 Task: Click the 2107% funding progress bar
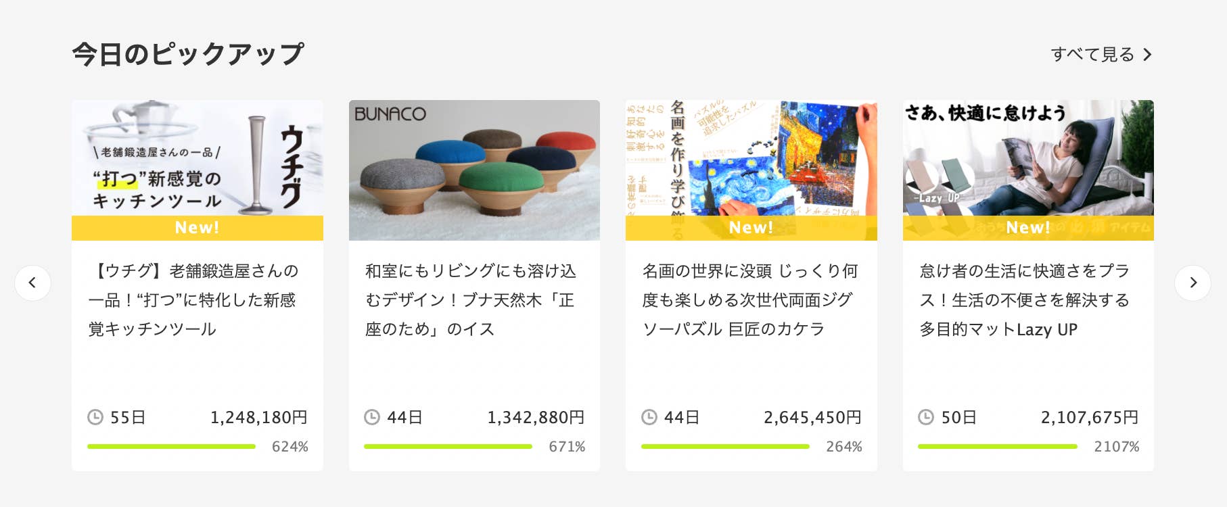[x=998, y=447]
